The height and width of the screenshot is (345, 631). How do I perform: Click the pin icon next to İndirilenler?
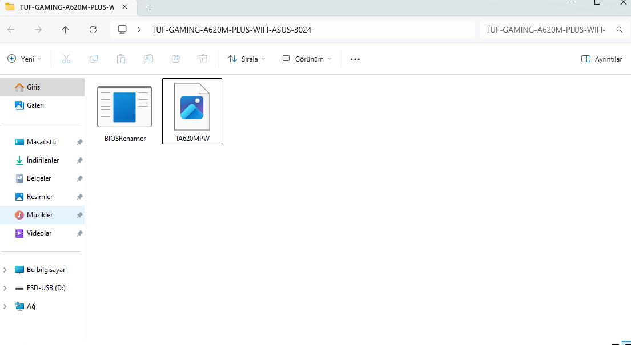(80, 160)
